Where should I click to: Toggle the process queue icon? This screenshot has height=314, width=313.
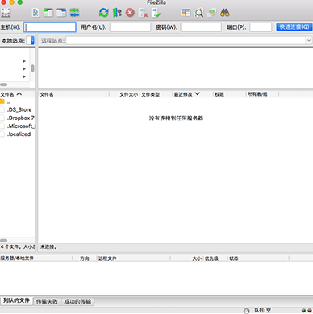117,13
